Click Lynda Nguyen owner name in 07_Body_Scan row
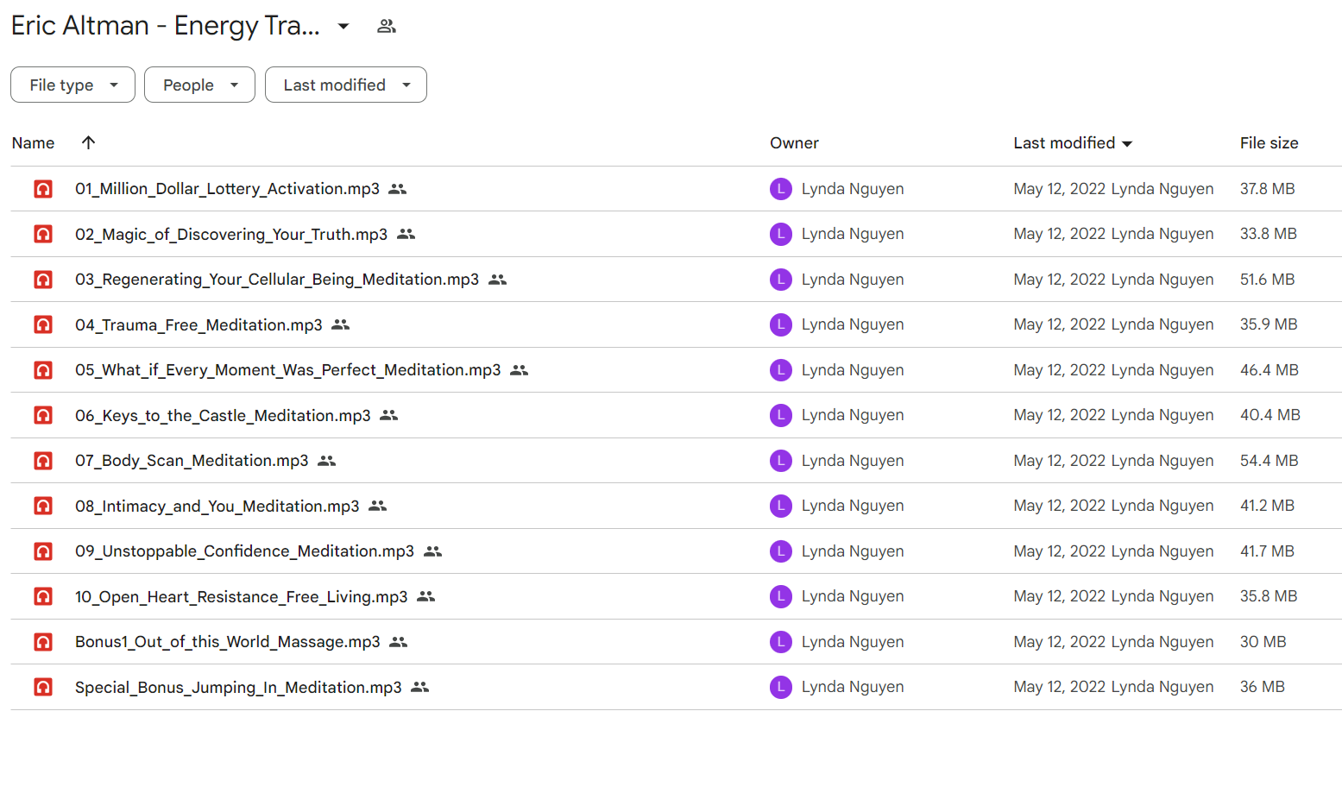1342x793 pixels. click(x=853, y=461)
